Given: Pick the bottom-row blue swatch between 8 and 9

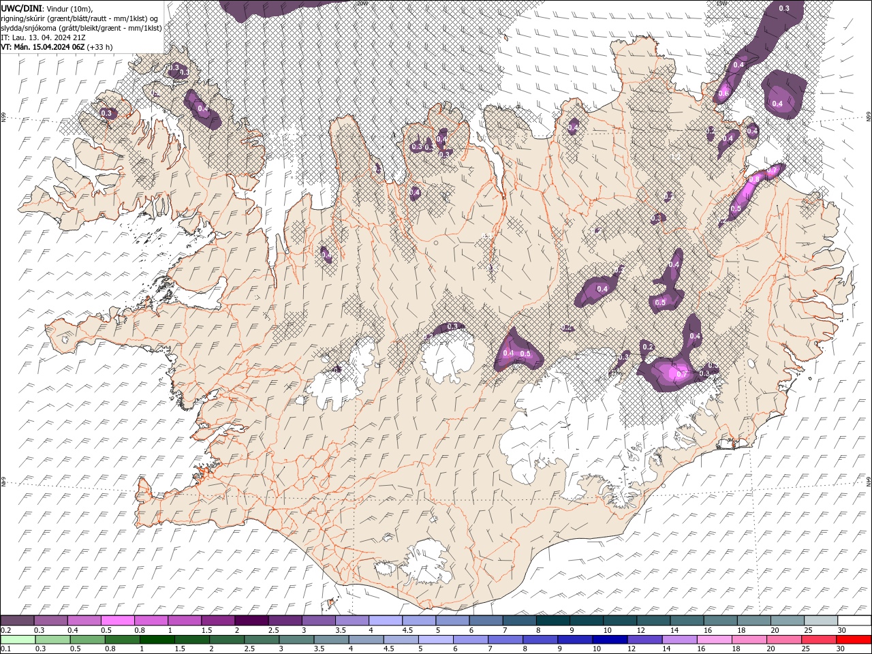Looking at the screenshot, I should pos(540,640).
